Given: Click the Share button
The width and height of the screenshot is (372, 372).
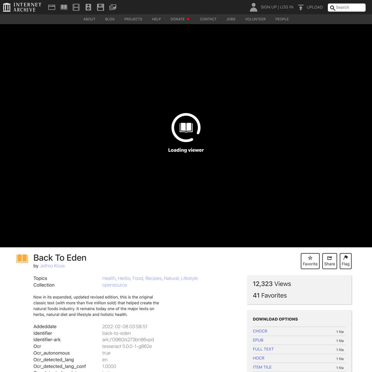Looking at the screenshot, I should pyautogui.click(x=330, y=261).
